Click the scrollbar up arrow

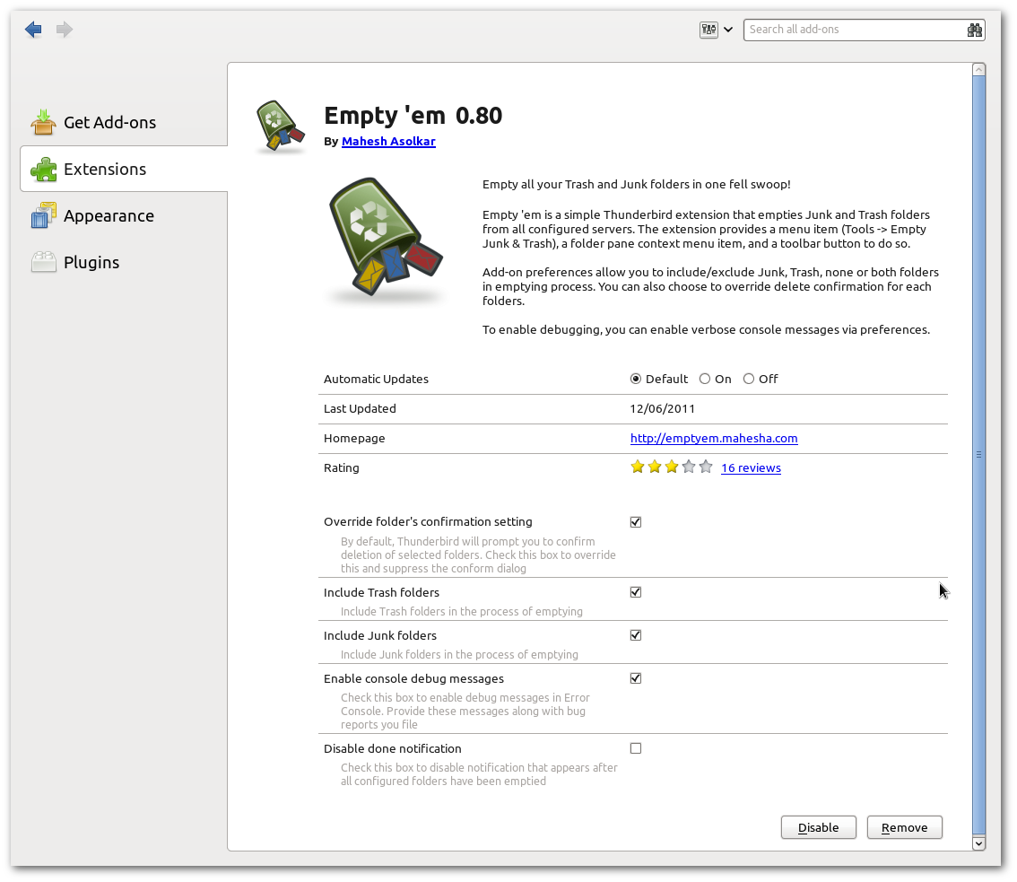pyautogui.click(x=979, y=69)
